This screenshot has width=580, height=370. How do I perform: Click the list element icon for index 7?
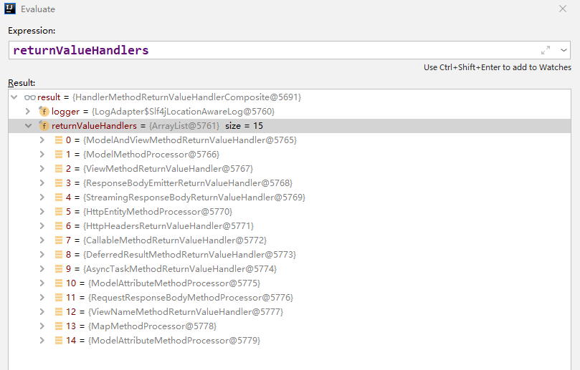point(59,240)
